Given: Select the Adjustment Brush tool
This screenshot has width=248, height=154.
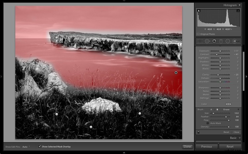Looking at the screenshot, I should point(236,41).
